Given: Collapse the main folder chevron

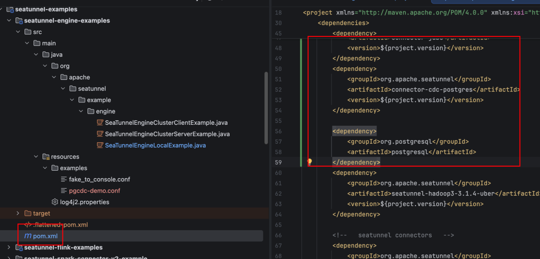Looking at the screenshot, I should click(x=27, y=43).
